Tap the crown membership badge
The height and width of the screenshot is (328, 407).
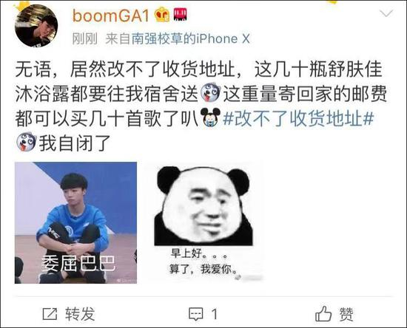[x=162, y=15]
